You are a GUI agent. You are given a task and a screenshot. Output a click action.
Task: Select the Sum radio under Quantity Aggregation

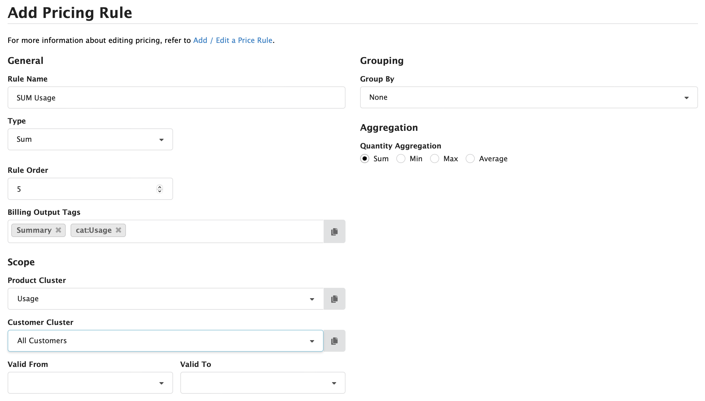(x=365, y=159)
